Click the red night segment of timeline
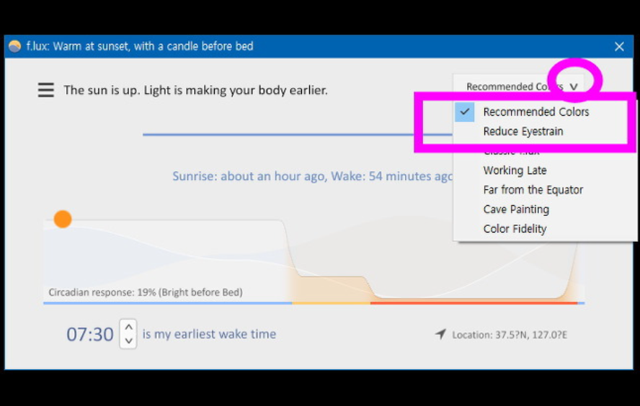The image size is (640, 406). tap(474, 303)
